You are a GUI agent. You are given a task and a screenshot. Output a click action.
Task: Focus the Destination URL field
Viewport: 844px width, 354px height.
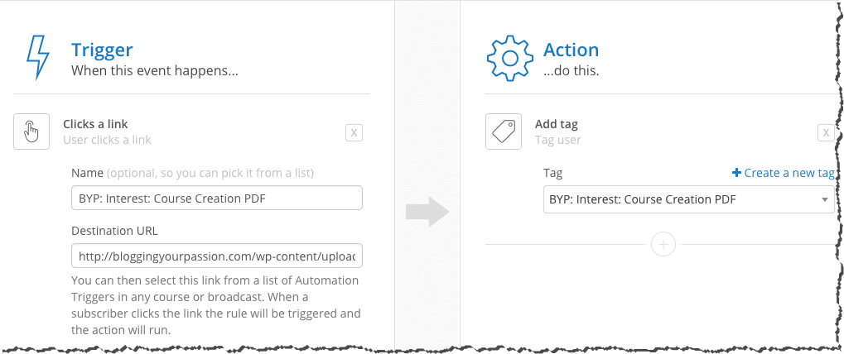(x=217, y=256)
